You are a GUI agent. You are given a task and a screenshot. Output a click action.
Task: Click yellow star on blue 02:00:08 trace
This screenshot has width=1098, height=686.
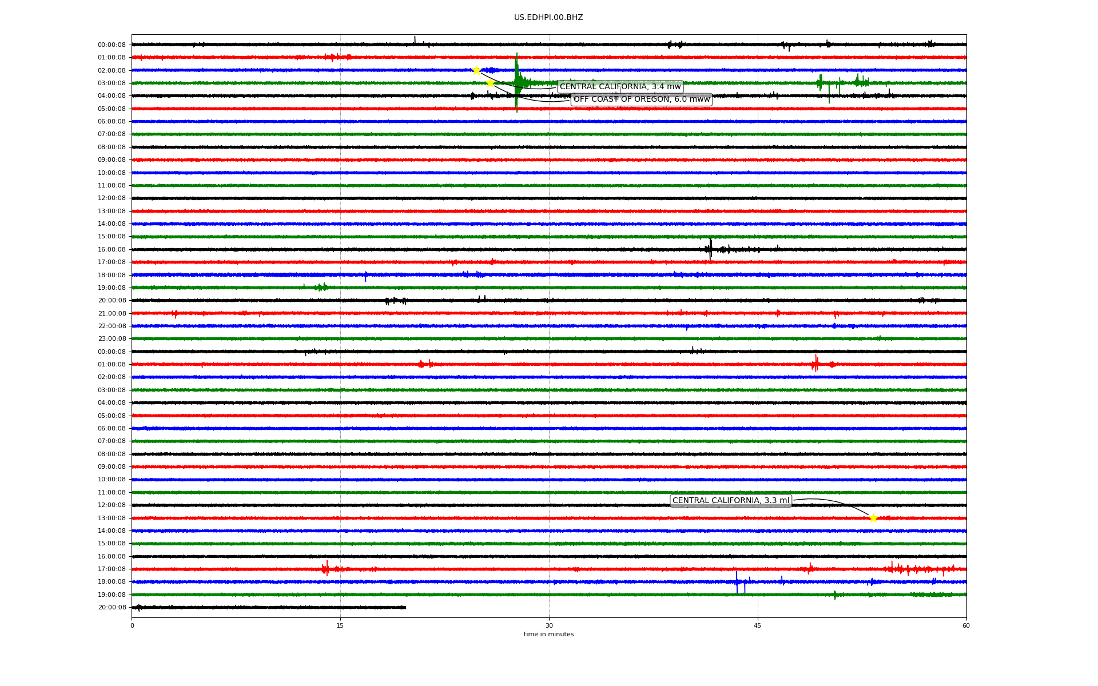[476, 70]
